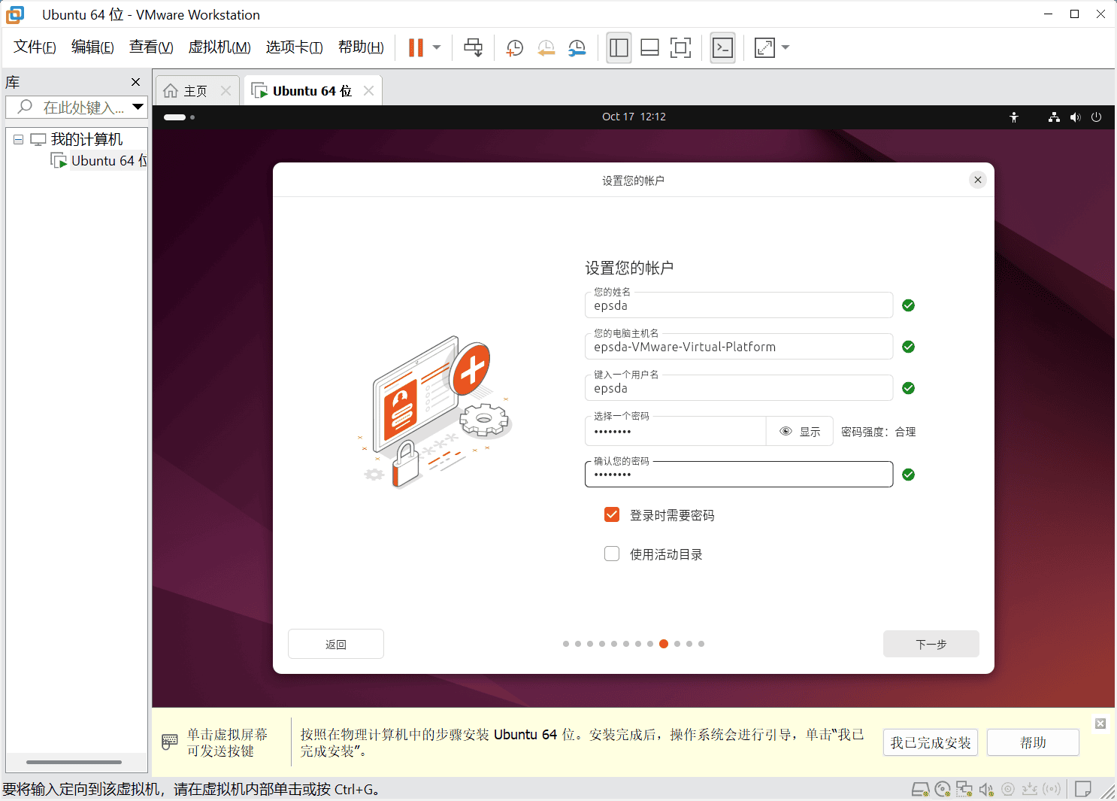Click the 选择一个密码 field
1117x801 pixels.
[675, 431]
